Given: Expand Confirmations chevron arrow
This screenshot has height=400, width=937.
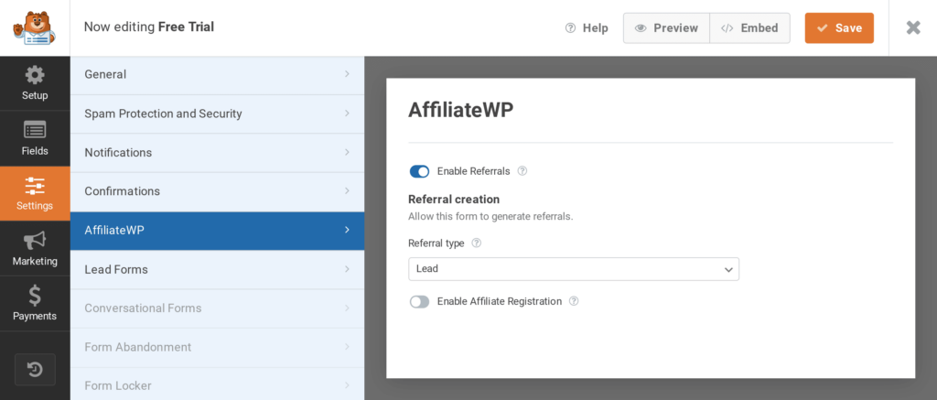Looking at the screenshot, I should pyautogui.click(x=347, y=190).
